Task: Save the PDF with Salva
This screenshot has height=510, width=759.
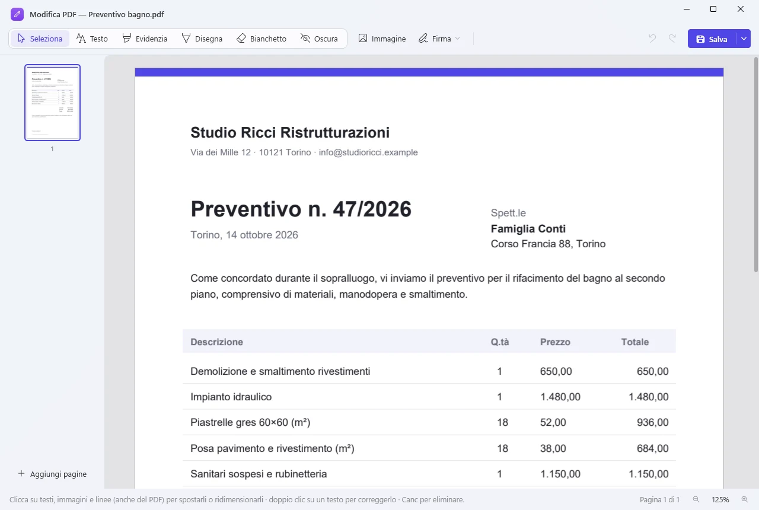Action: click(x=712, y=39)
